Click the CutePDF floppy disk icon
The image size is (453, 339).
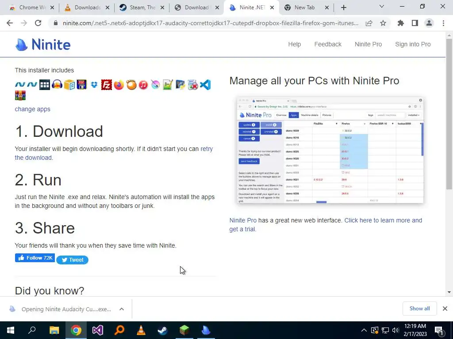(x=82, y=85)
